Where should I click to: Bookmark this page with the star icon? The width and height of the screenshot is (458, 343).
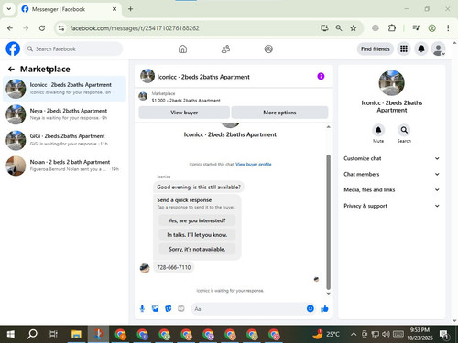coord(354,28)
